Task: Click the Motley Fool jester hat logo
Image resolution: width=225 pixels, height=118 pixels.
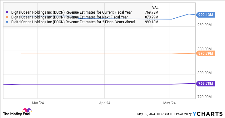Action: point(27,110)
